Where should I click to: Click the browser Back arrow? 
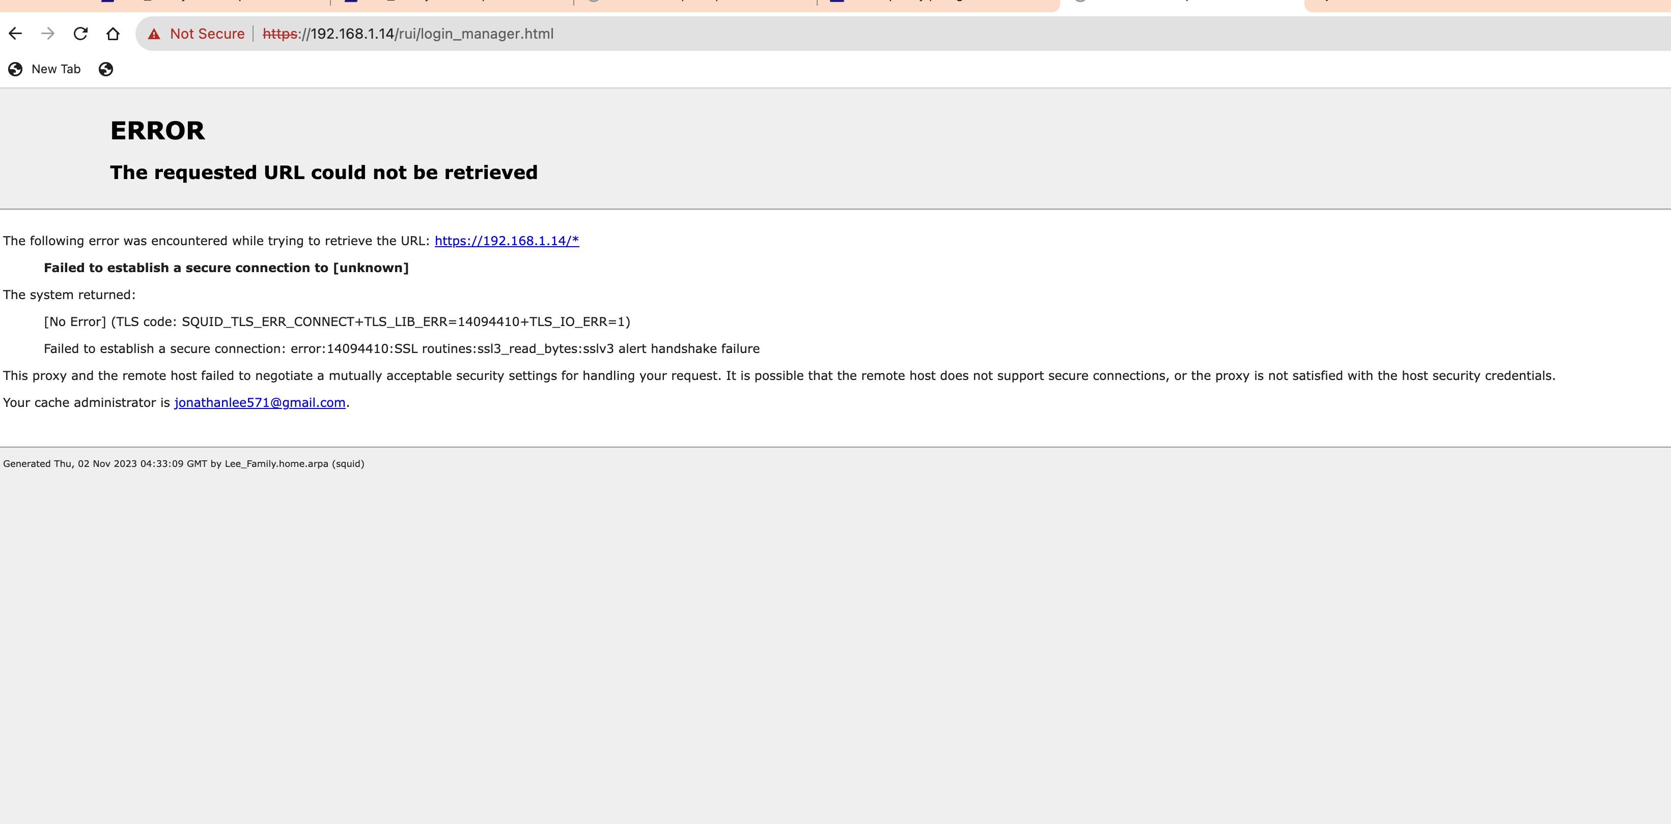point(16,34)
